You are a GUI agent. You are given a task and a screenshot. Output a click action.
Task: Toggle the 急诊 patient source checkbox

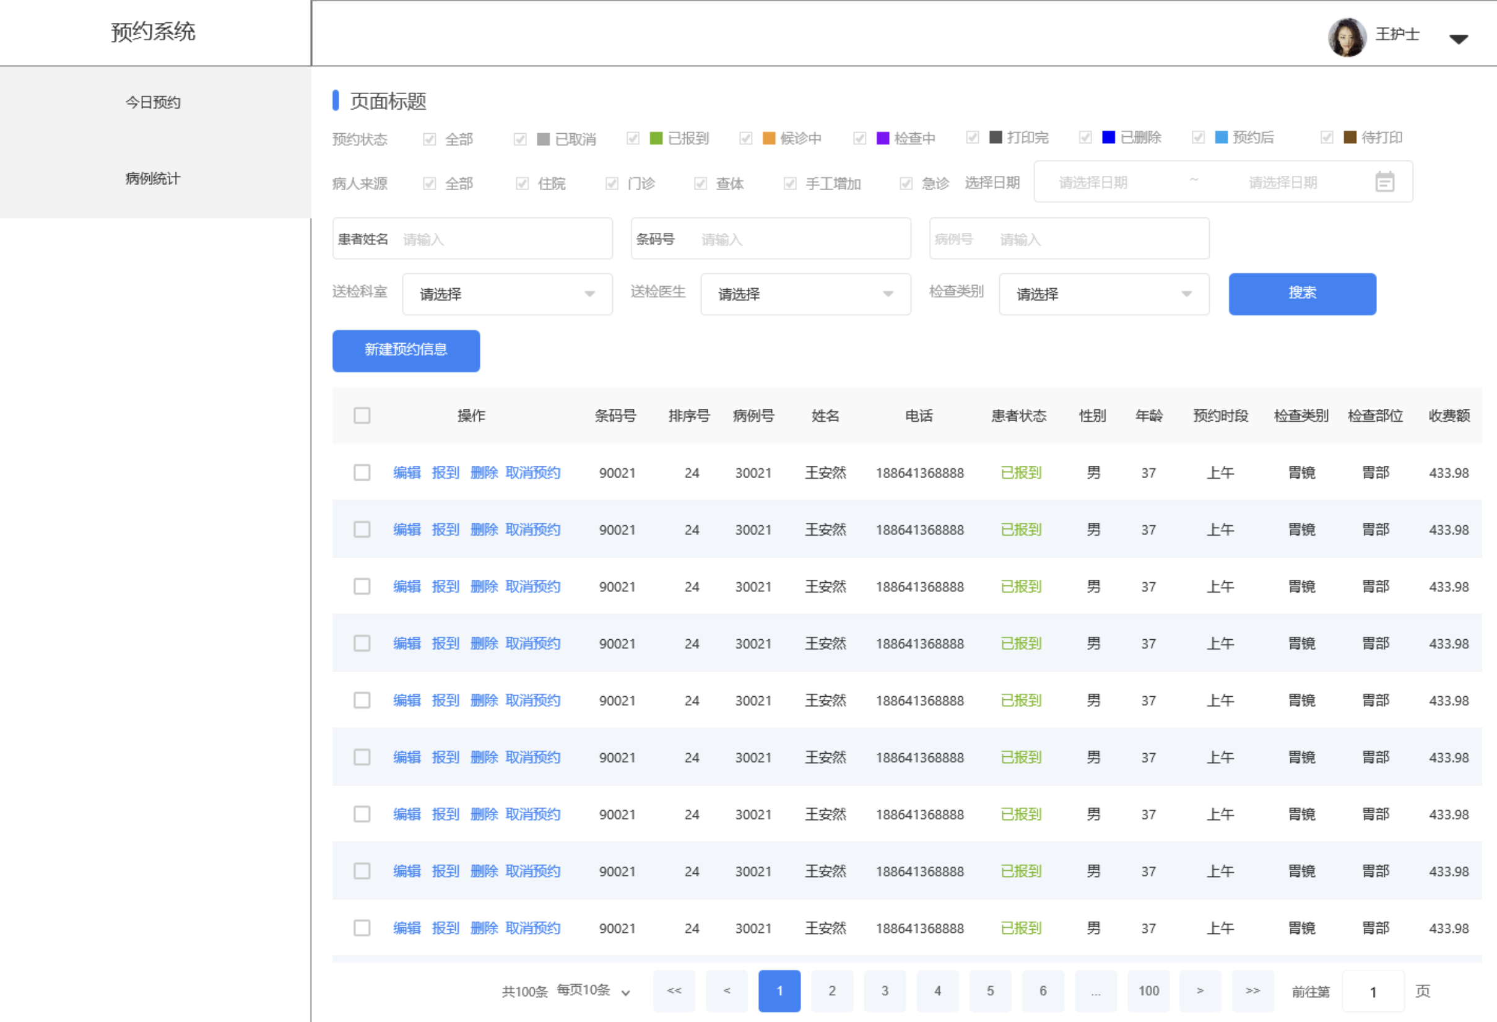[x=906, y=184]
